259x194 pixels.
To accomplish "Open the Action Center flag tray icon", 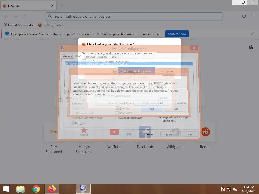I will click(223, 189).
